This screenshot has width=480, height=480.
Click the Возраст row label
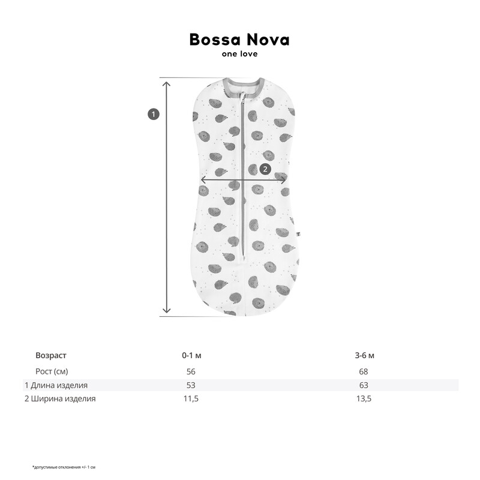pyautogui.click(x=51, y=355)
